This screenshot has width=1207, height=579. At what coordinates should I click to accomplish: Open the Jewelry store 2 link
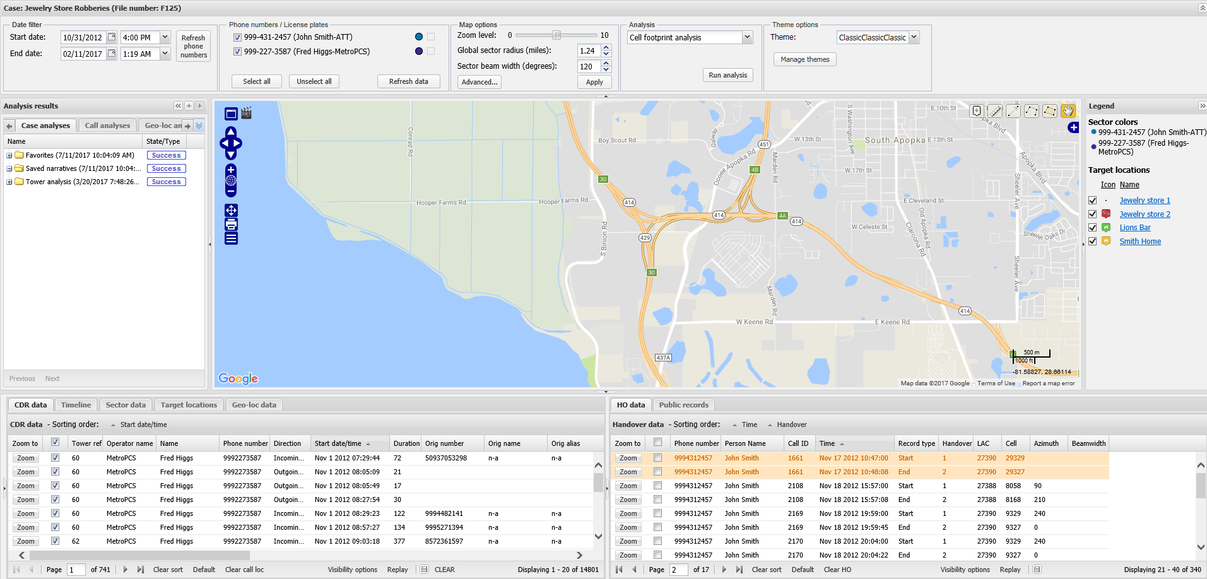click(1145, 214)
